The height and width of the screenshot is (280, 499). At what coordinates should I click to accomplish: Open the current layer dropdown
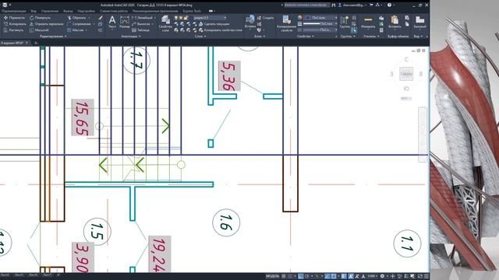[x=226, y=18]
